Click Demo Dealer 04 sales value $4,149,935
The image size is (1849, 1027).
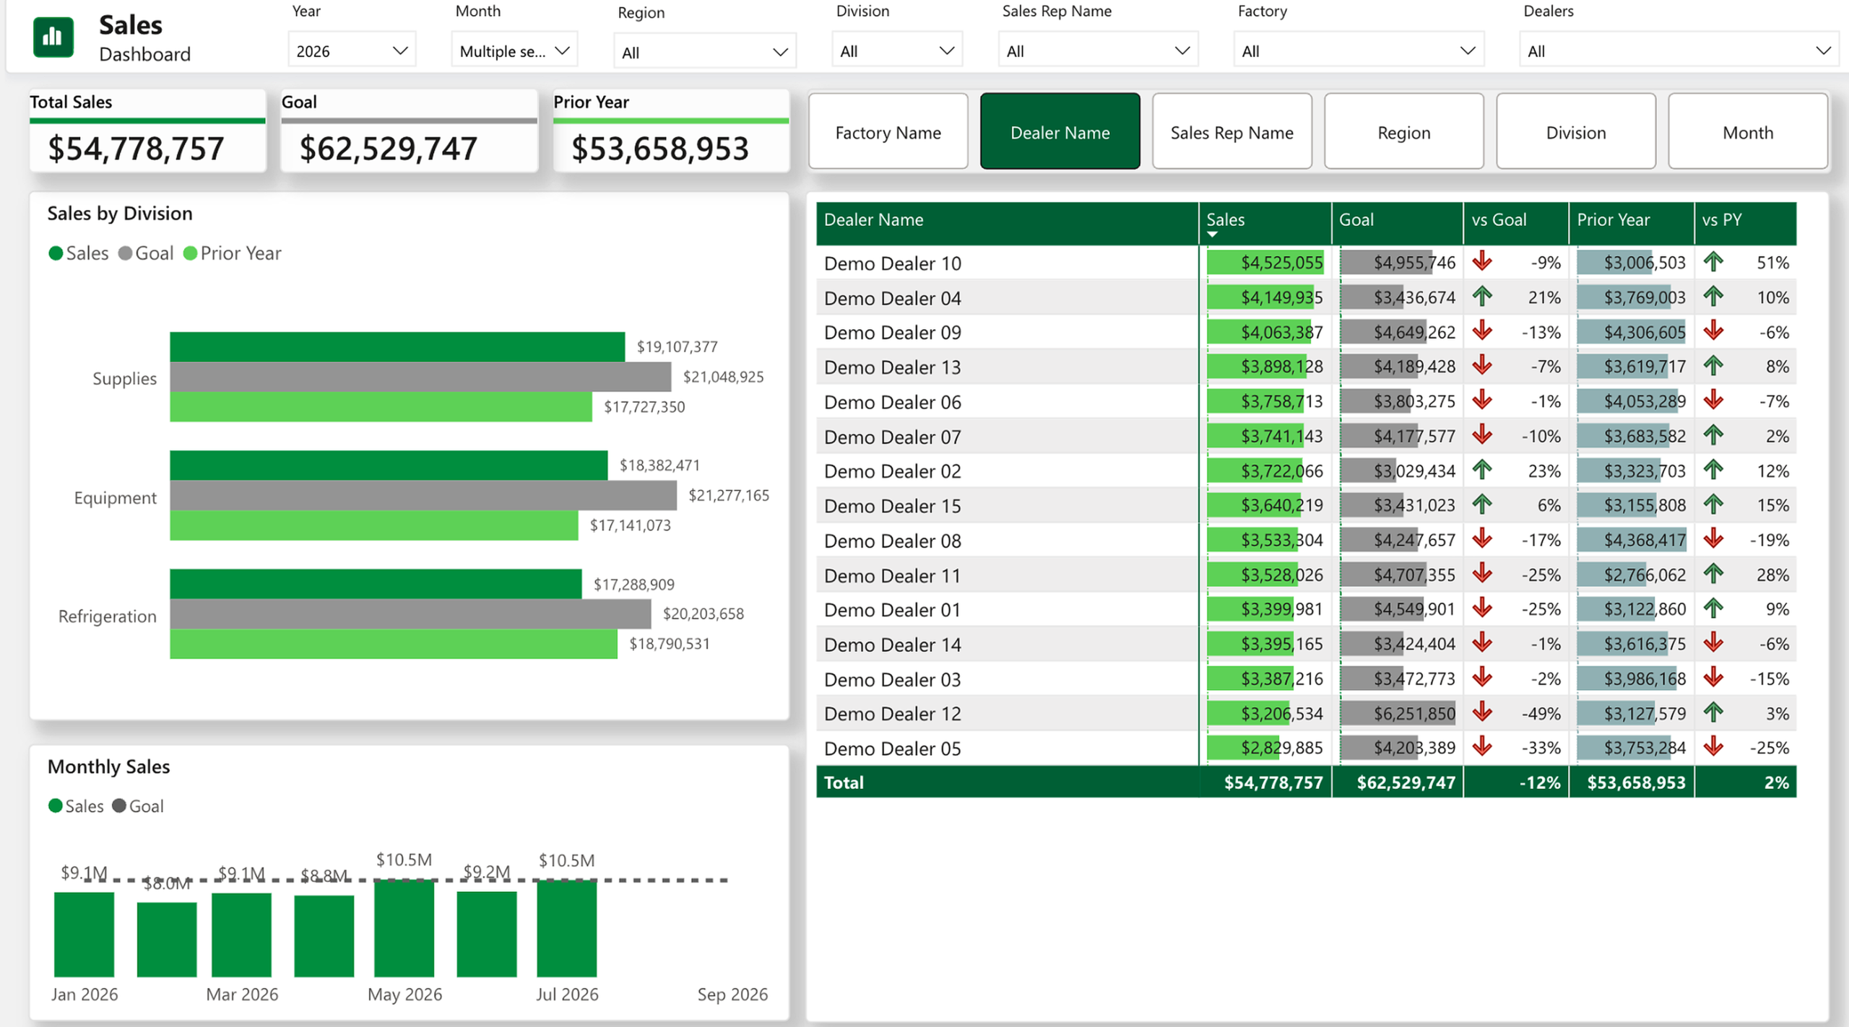click(x=1282, y=297)
